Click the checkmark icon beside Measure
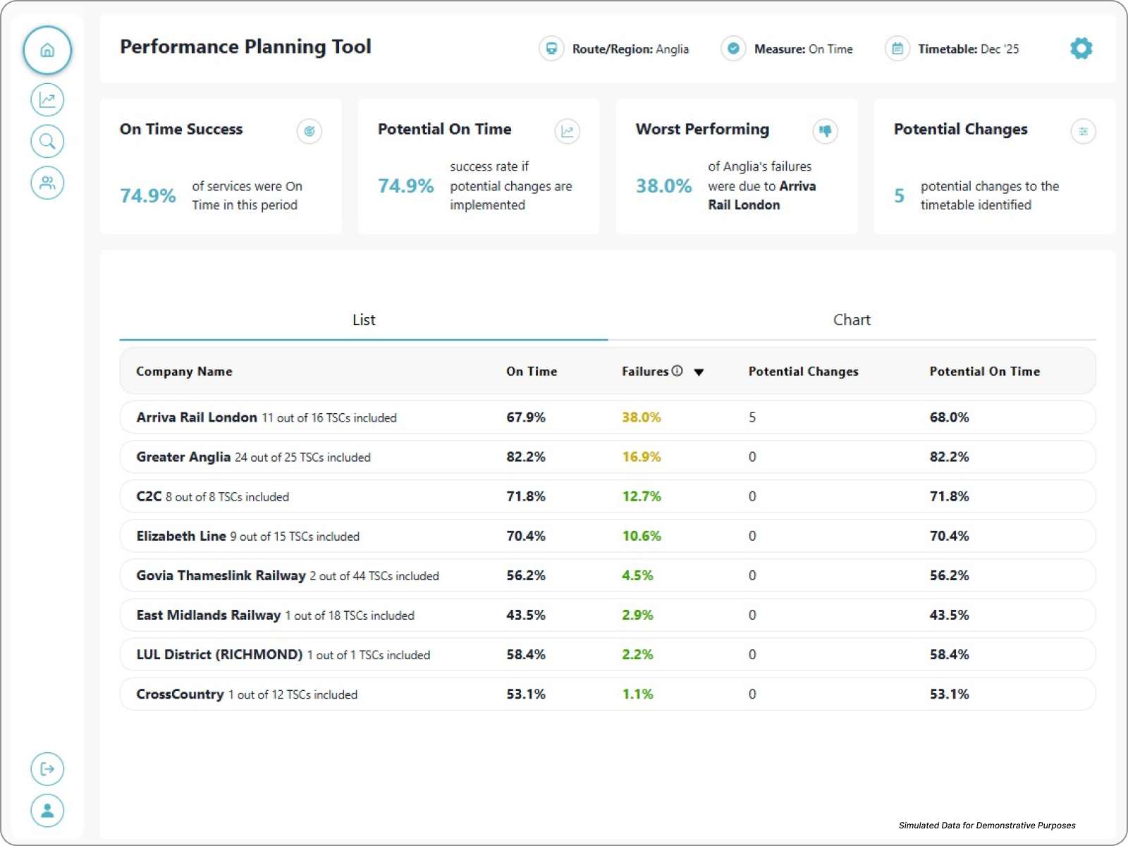 (x=733, y=49)
